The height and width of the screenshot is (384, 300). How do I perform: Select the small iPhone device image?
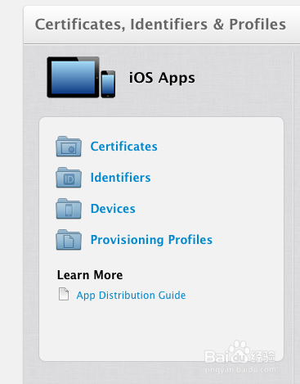coord(108,84)
